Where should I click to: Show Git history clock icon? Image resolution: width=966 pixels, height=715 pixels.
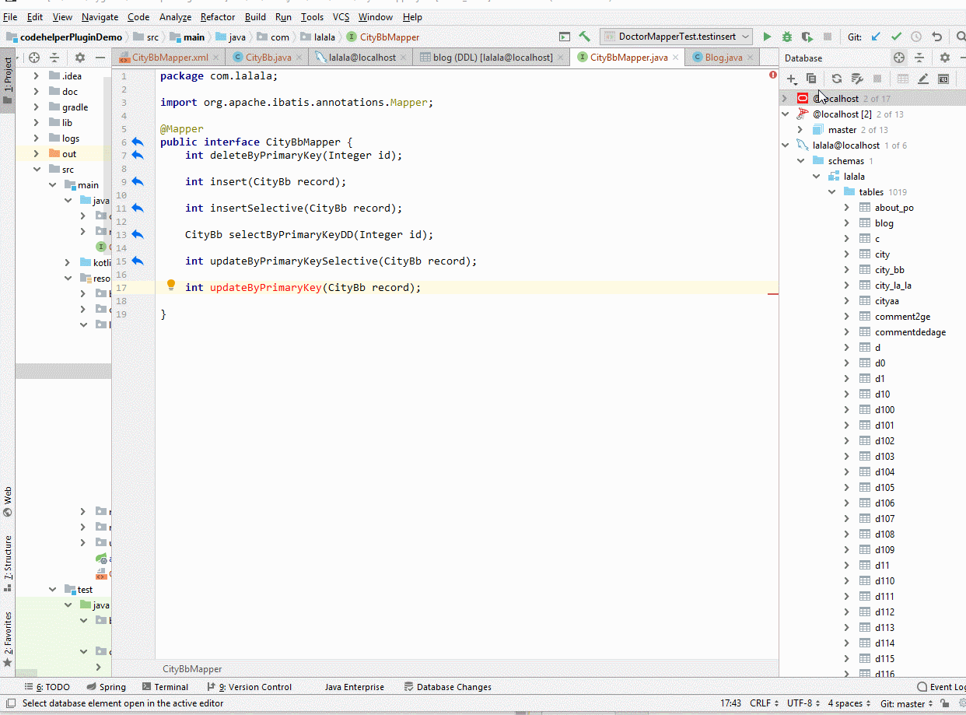[x=916, y=37]
